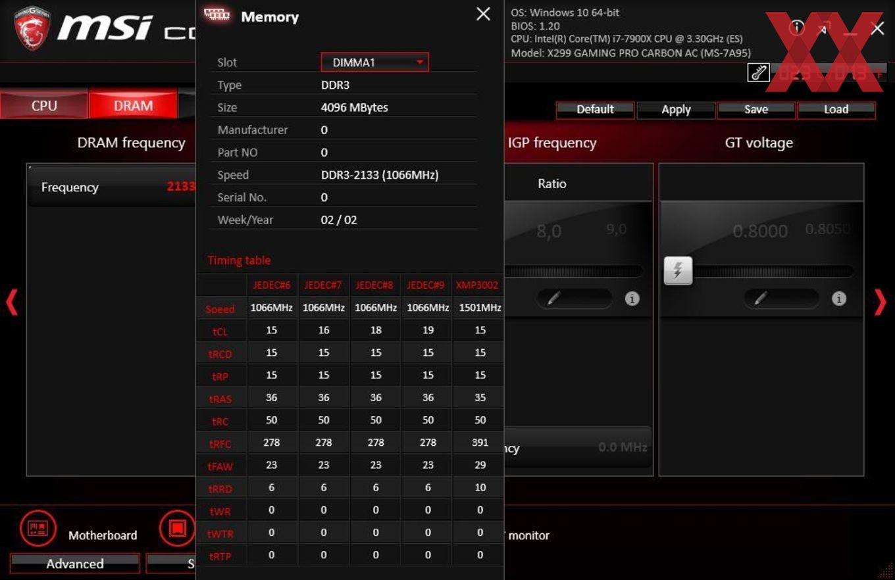The height and width of the screenshot is (580, 895).
Task: Click the Default button
Action: coord(595,110)
